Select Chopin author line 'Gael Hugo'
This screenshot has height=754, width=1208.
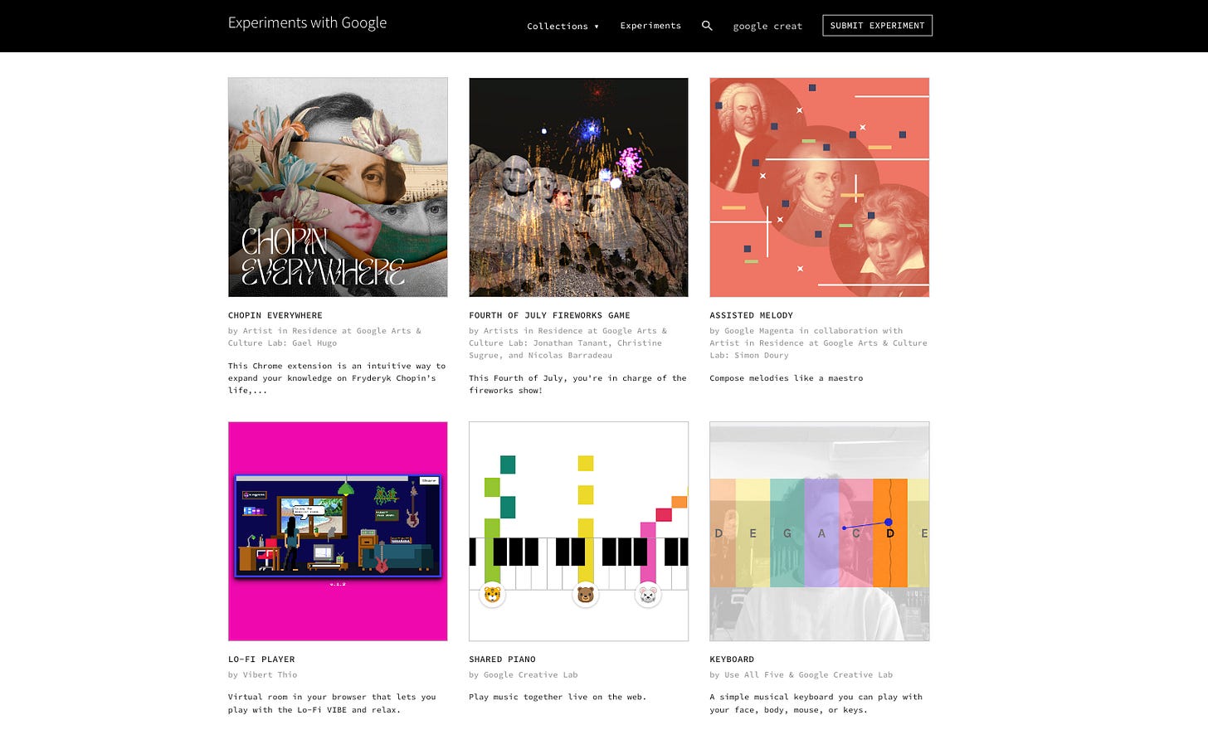tap(314, 343)
